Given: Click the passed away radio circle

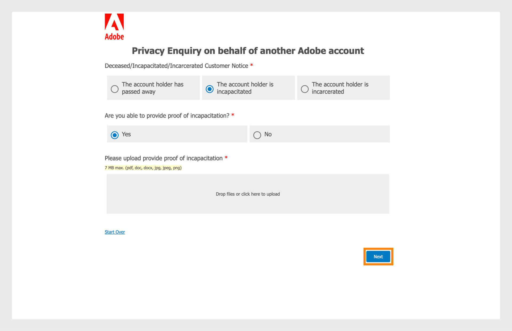Looking at the screenshot, I should click(x=114, y=89).
